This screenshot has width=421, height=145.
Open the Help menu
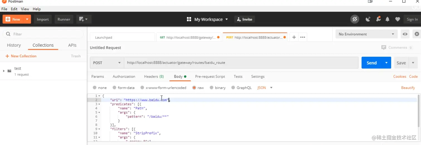pos(37,9)
